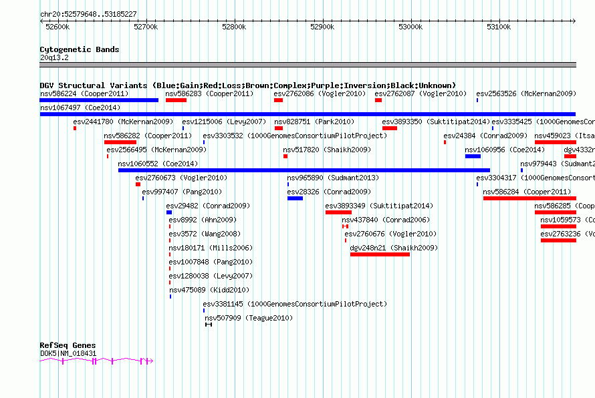The width and height of the screenshot is (595, 398).
Task: Click the magenta DOK5 gene track
Action: coord(96,361)
